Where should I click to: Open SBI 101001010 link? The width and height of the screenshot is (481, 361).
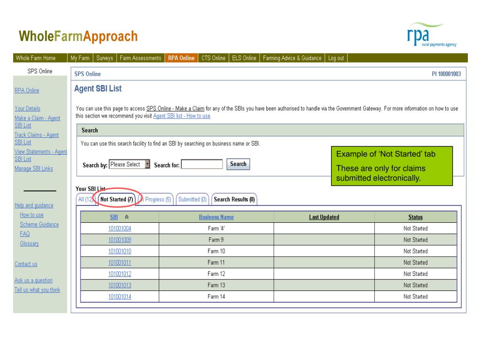[120, 251]
